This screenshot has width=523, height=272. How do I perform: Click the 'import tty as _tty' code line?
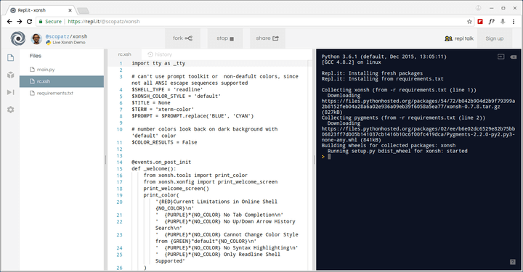pos(158,63)
